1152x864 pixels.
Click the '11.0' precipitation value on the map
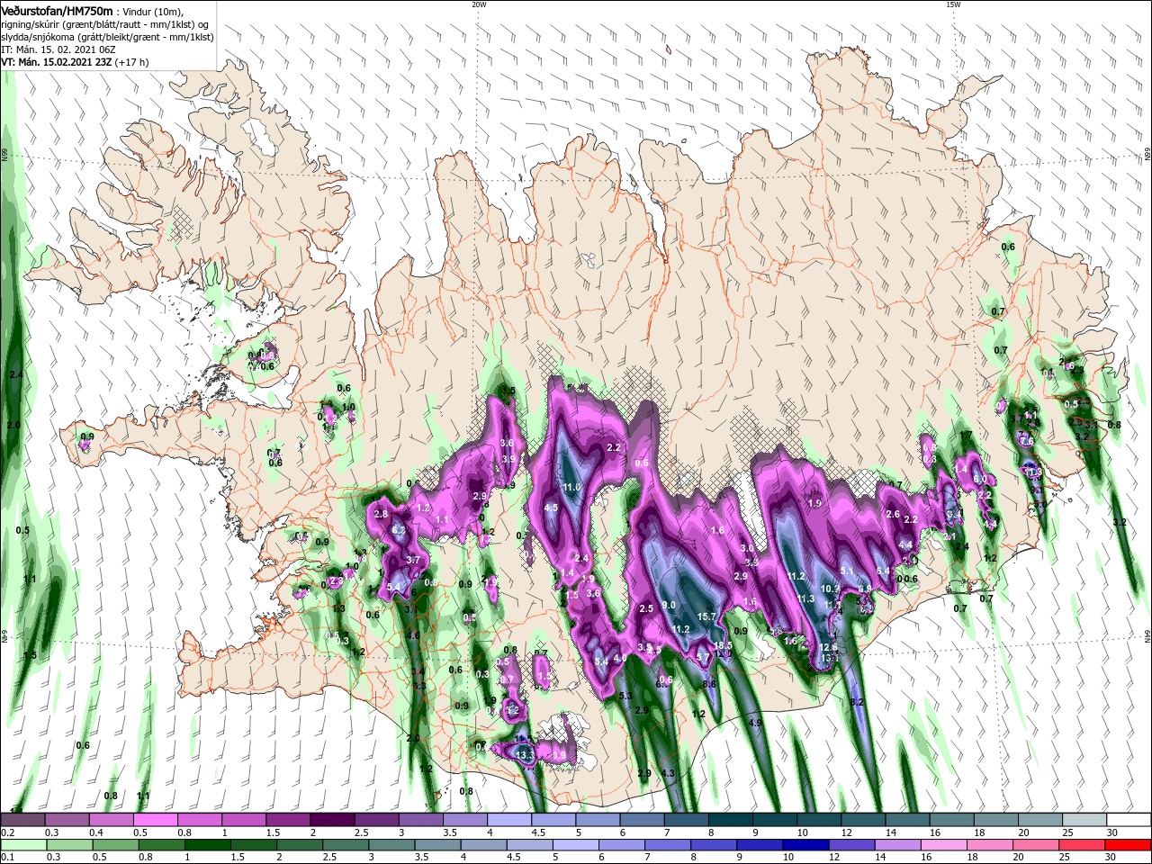pyautogui.click(x=572, y=487)
